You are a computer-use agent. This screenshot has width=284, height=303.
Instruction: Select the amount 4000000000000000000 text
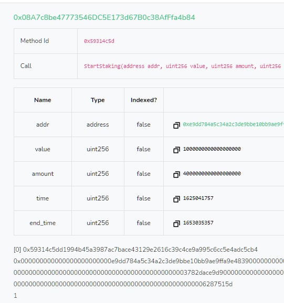point(212,174)
